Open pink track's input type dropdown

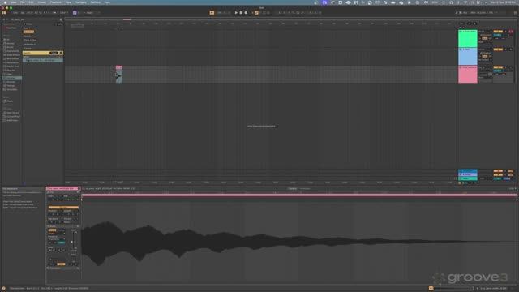(485, 67)
